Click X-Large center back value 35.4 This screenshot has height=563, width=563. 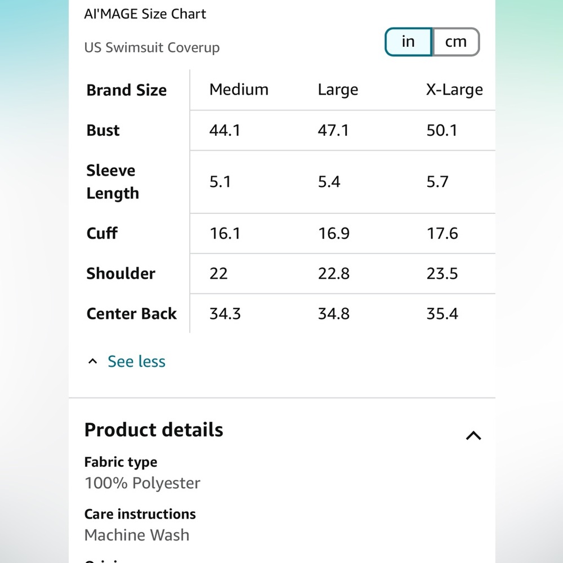442,314
